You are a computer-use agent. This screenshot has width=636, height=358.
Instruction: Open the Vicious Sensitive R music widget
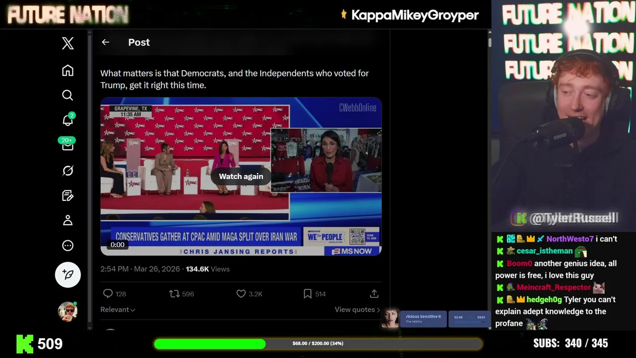point(423,319)
